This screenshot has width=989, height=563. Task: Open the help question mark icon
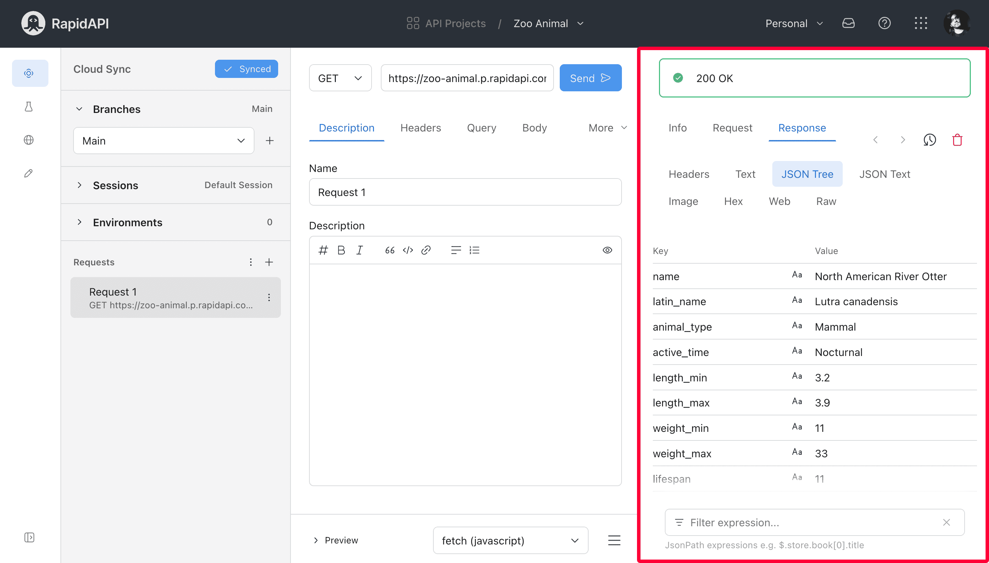[x=885, y=23]
